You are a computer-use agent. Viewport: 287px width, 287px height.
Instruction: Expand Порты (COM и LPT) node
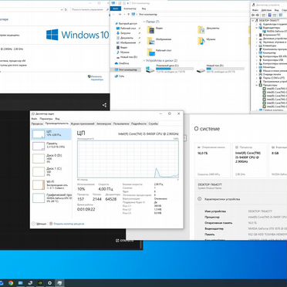click(x=257, y=78)
